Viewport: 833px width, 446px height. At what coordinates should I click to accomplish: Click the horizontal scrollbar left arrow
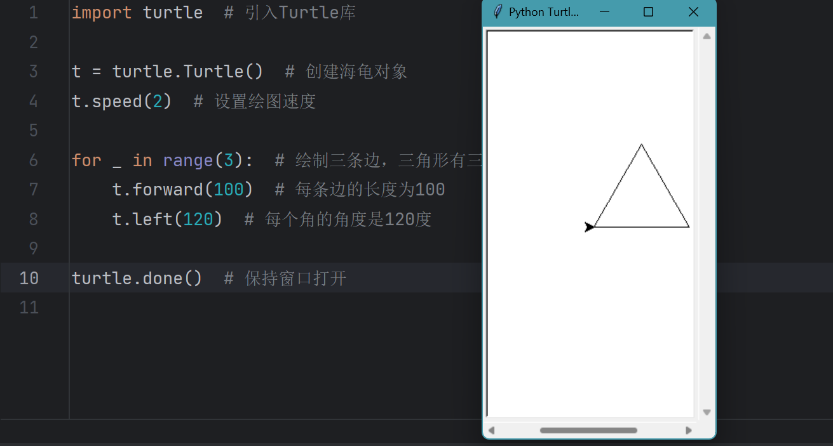(x=491, y=431)
